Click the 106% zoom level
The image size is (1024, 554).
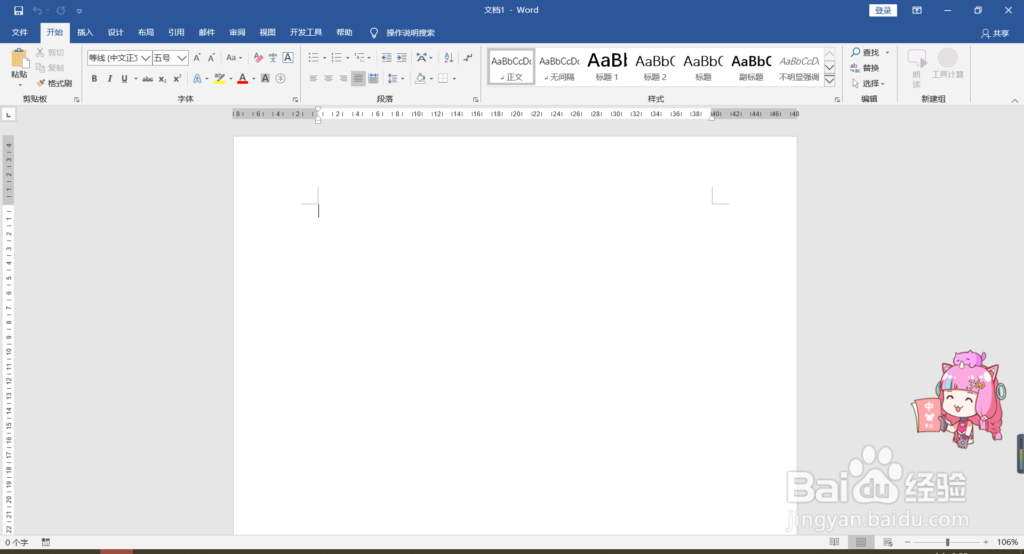tap(1007, 542)
